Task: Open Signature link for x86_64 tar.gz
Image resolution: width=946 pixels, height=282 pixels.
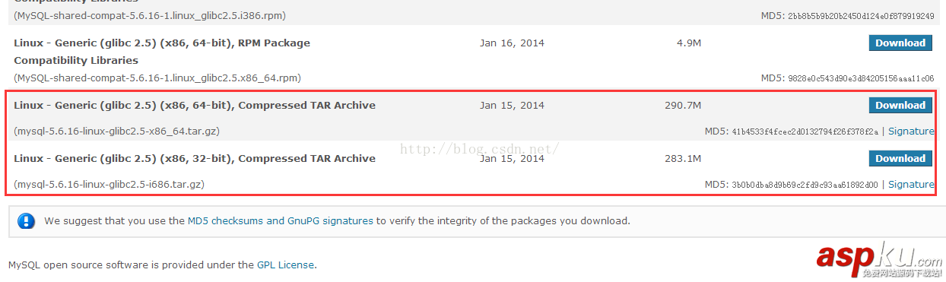Action: (911, 131)
